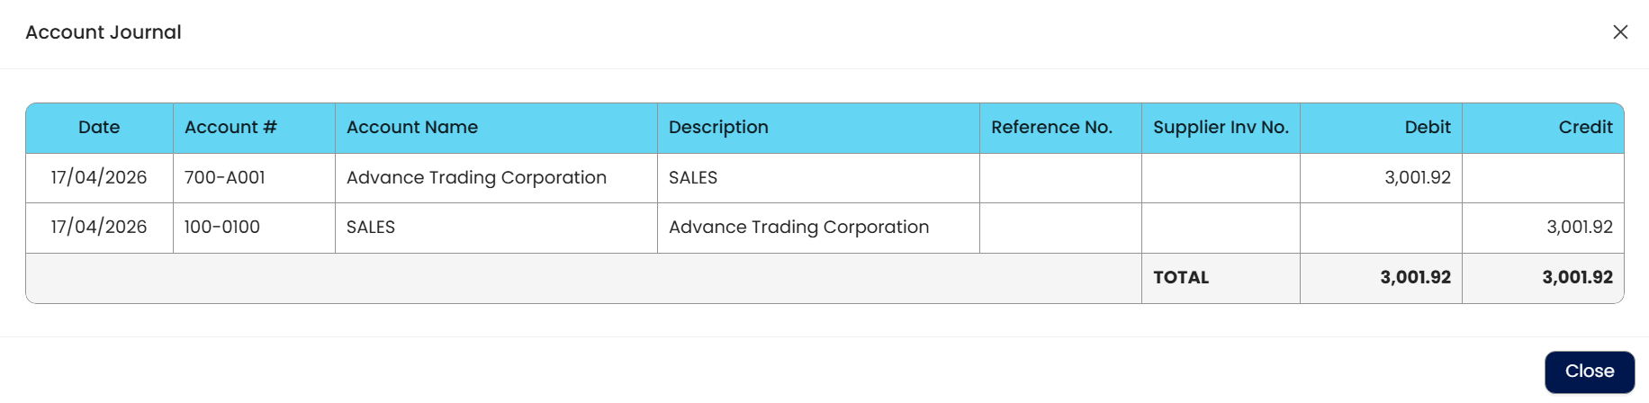The image size is (1649, 403).
Task: Click Advance Trading Corporation account name cell
Action: click(476, 178)
